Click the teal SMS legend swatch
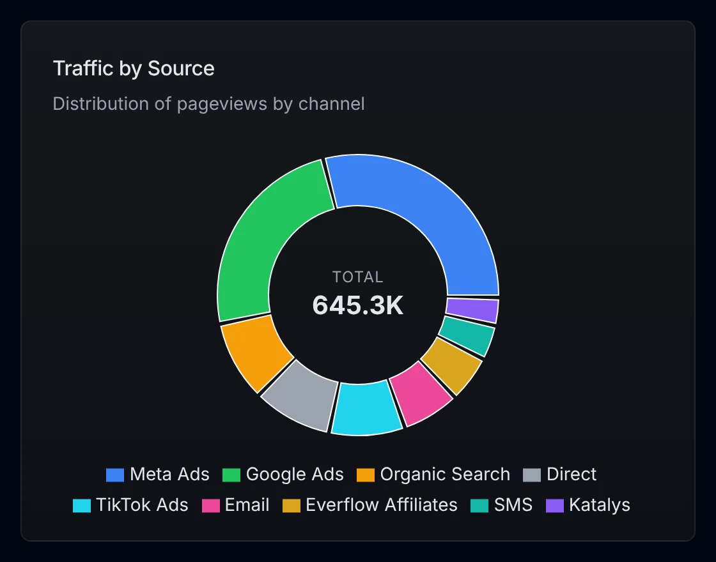Screen dimensions: 716x562 (479, 506)
